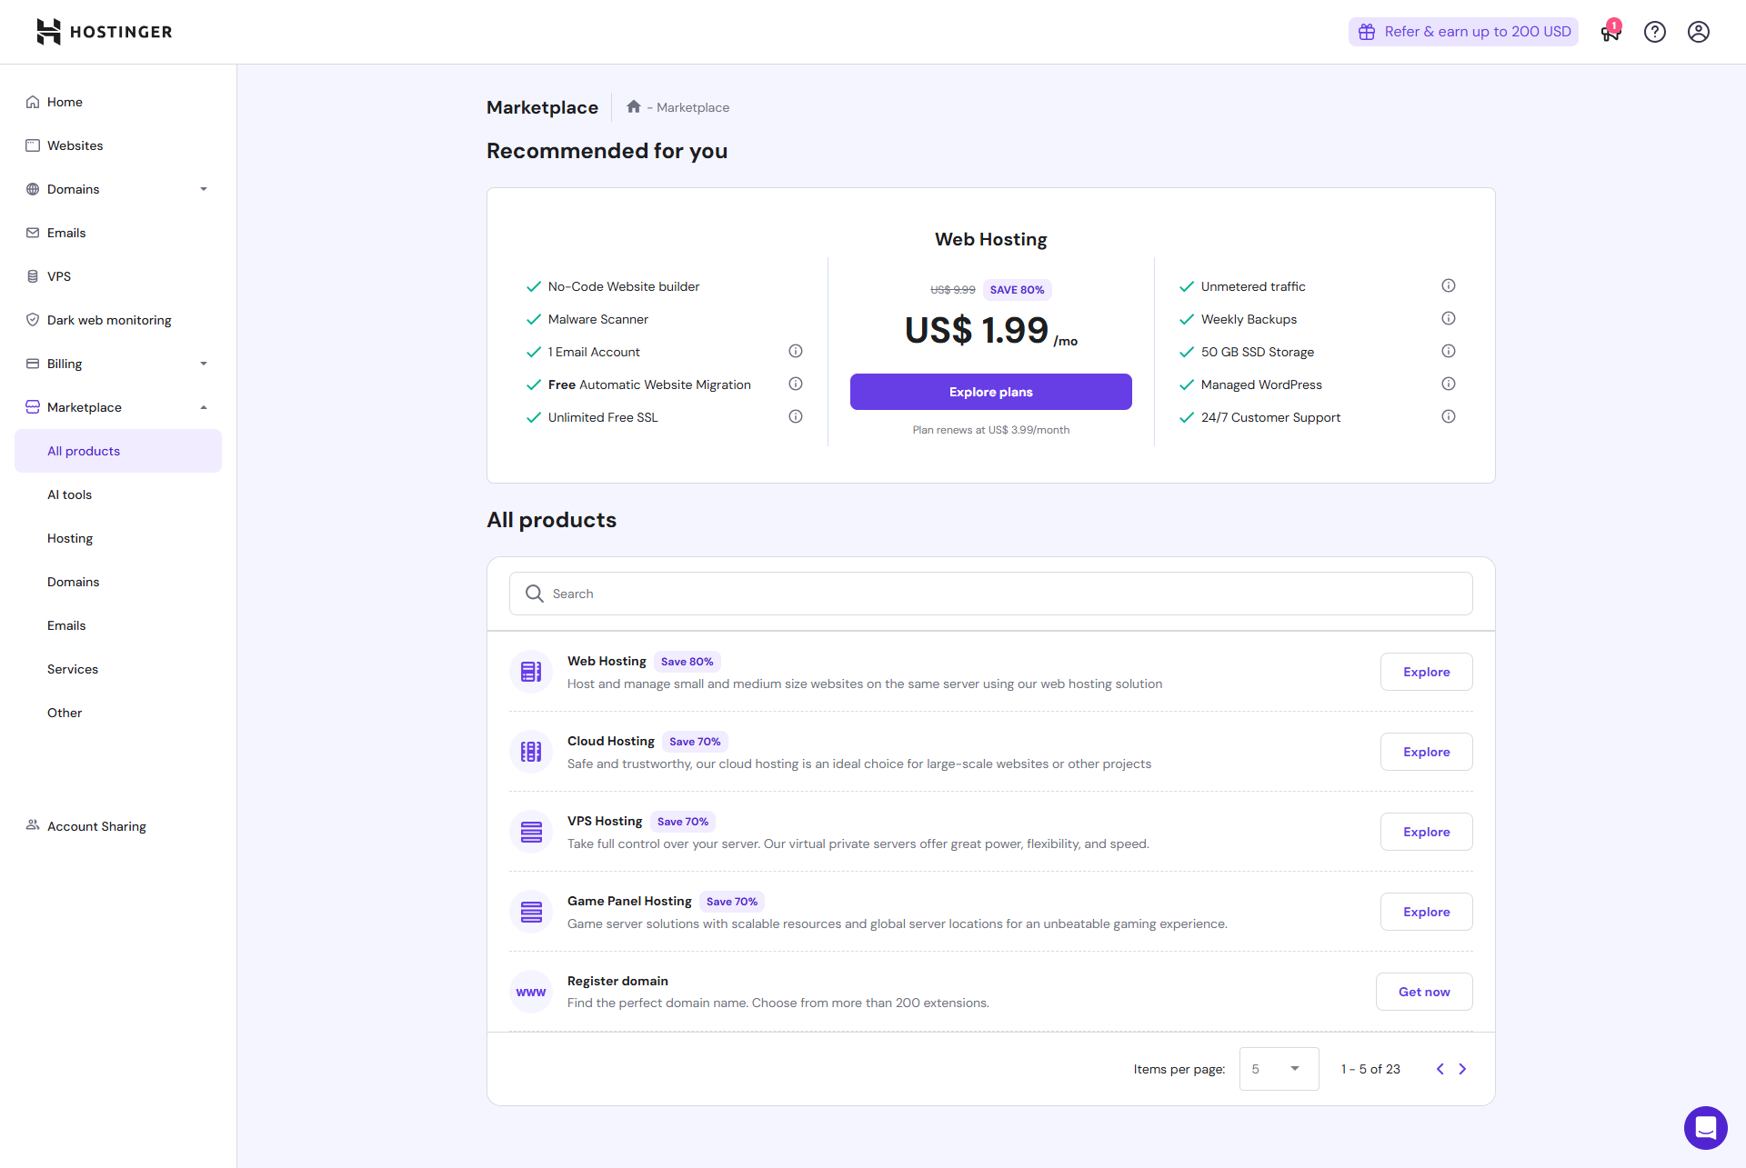This screenshot has height=1168, width=1746.
Task: Click the Save 70% badge for Game Panel Hosting
Action: click(732, 902)
